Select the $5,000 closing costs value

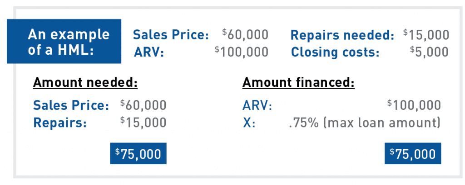pos(430,52)
